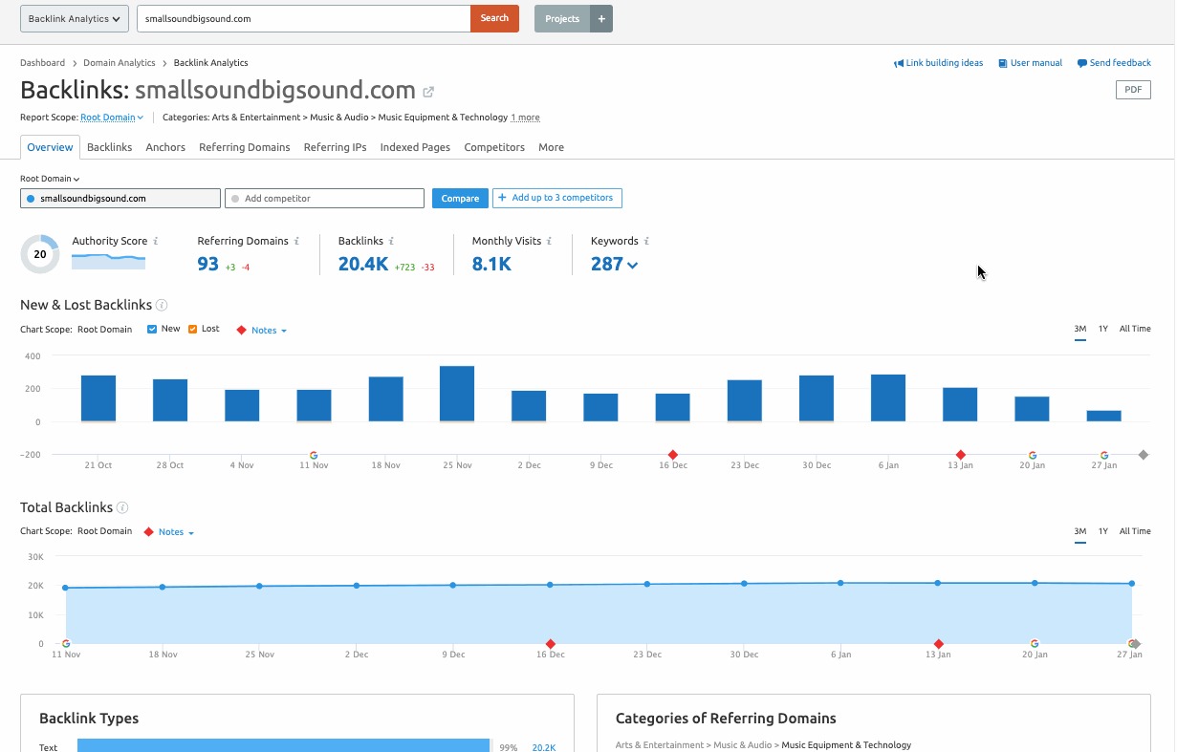This screenshot has width=1177, height=752.
Task: Click Google update icon at 27 Jan, New & Lost chart
Action: point(1104,456)
